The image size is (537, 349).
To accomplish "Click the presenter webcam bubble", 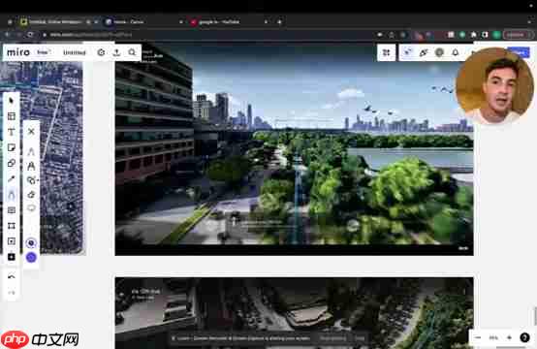I will [493, 86].
